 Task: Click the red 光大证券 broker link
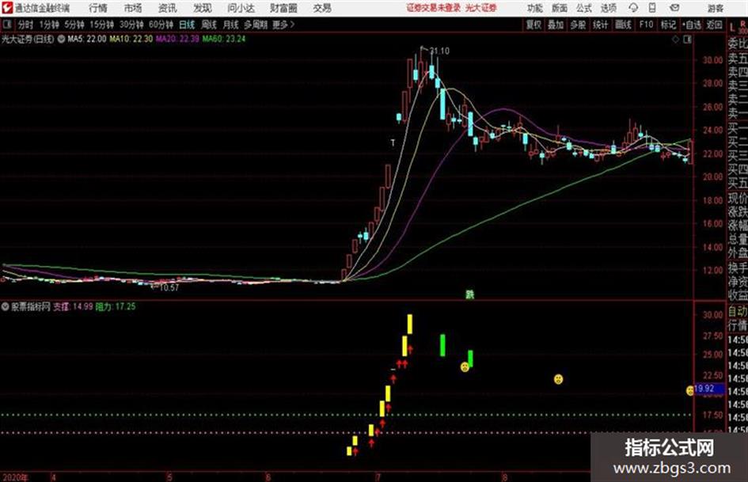481,8
